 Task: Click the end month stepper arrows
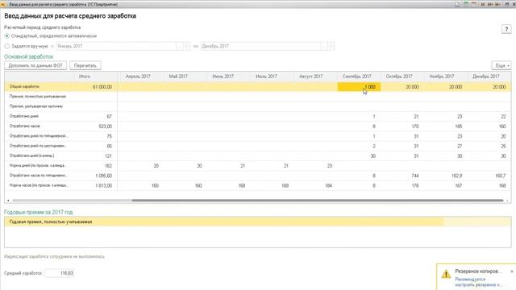(x=331, y=47)
